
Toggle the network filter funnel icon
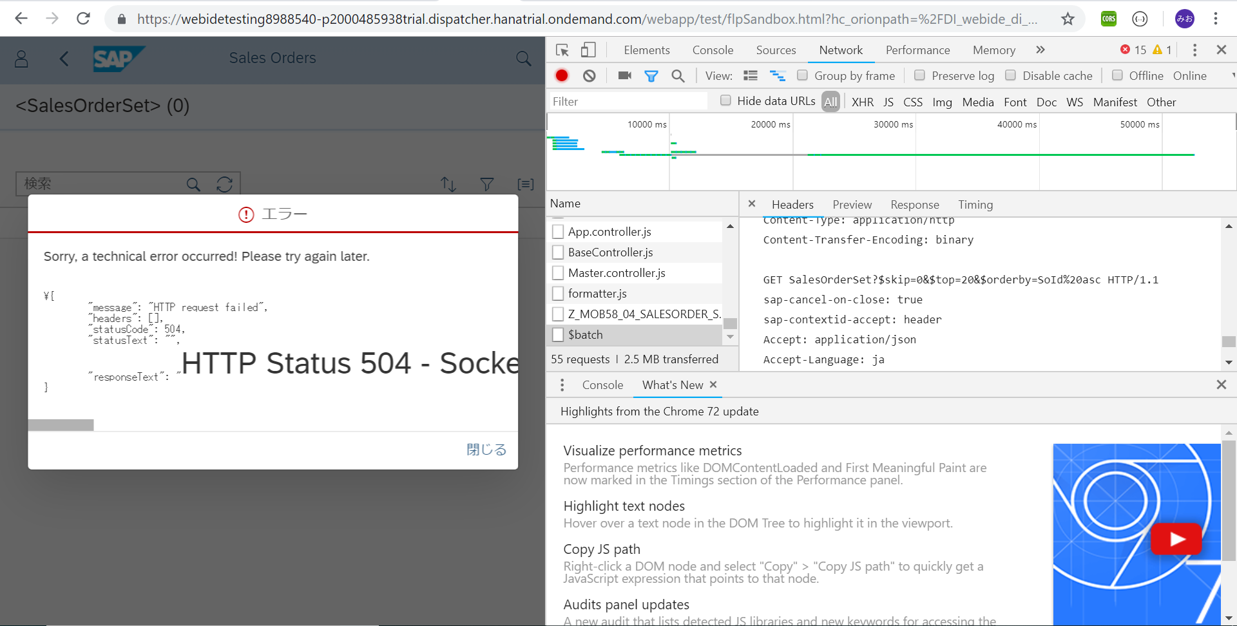651,76
